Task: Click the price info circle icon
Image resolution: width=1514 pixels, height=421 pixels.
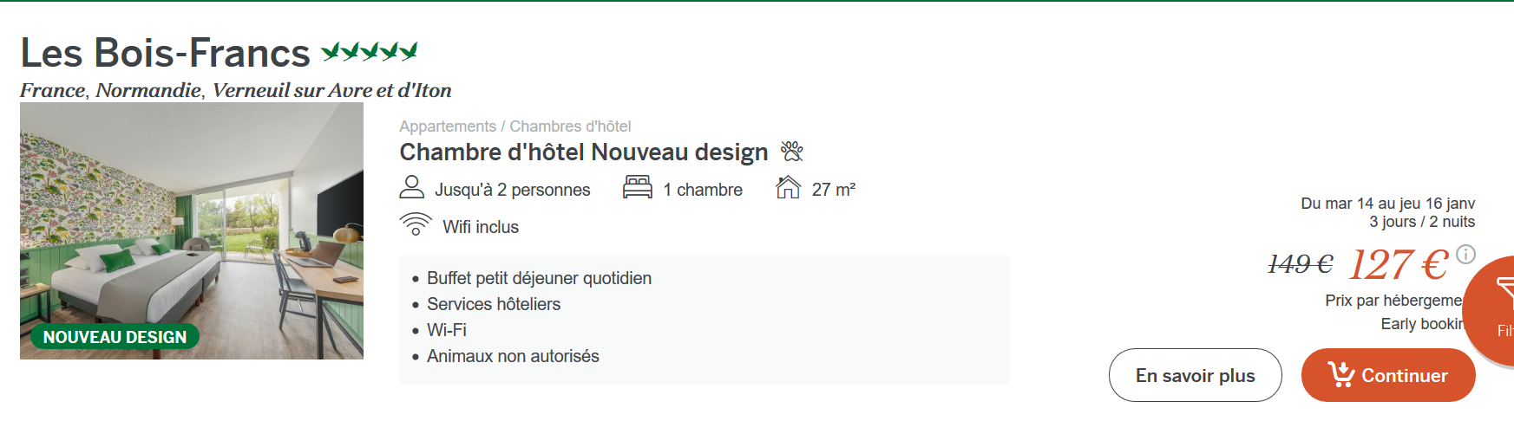Action: click(1465, 255)
